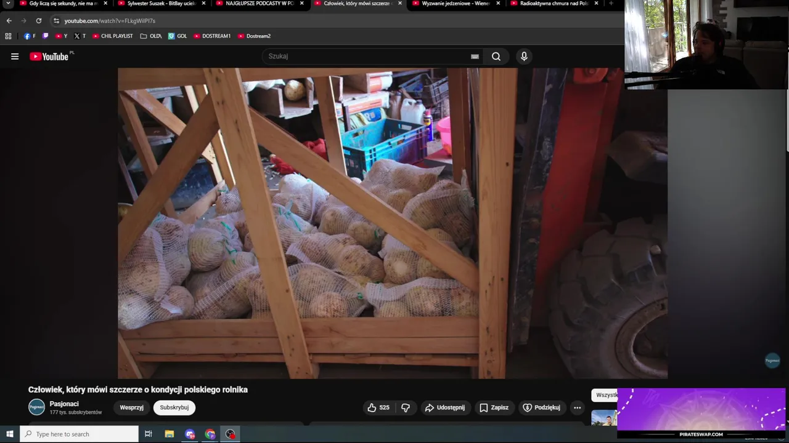The height and width of the screenshot is (443, 789).
Task: Open the Discord taskbar icon
Action: (190, 434)
